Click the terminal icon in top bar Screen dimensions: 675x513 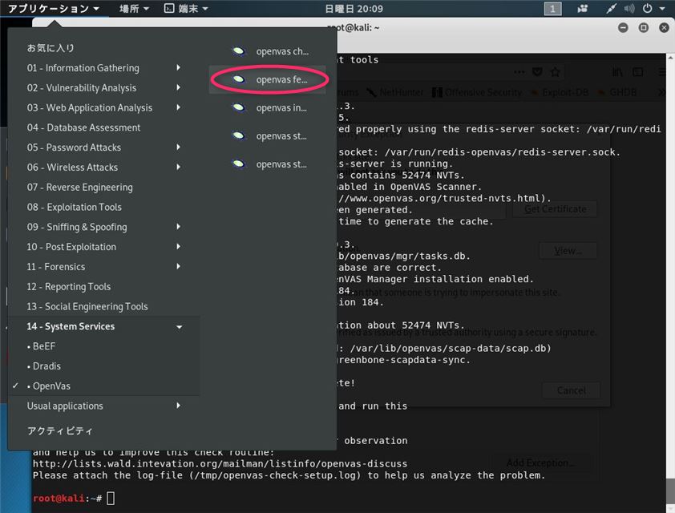[x=169, y=8]
